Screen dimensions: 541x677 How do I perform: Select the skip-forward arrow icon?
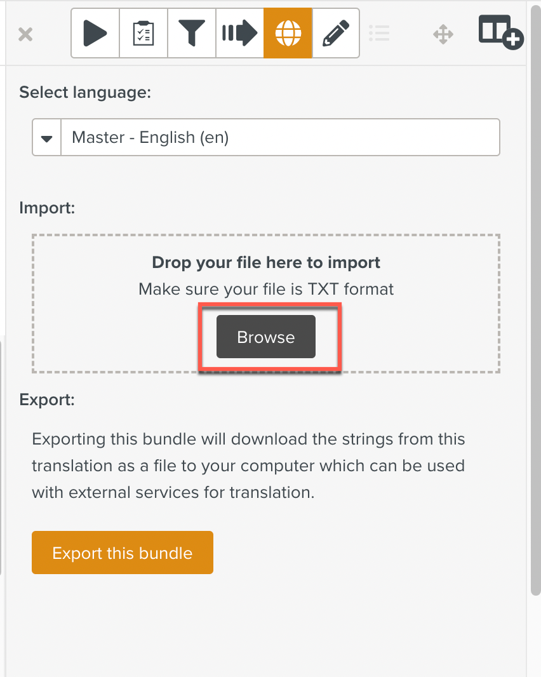point(239,32)
